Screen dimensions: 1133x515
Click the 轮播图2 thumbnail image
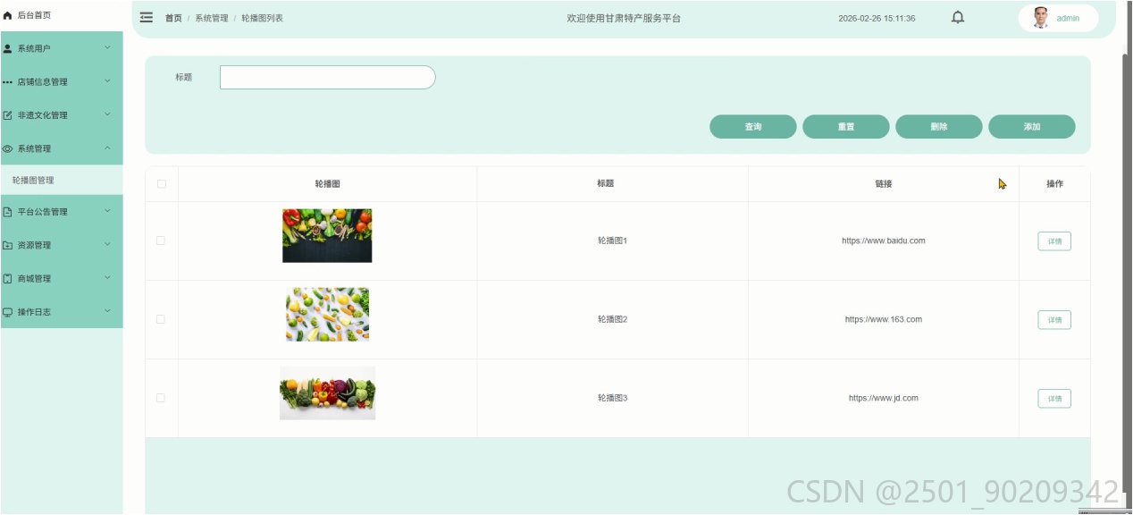pos(327,315)
